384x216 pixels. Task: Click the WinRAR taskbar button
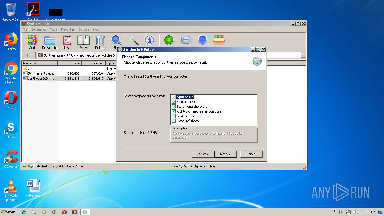74,212
